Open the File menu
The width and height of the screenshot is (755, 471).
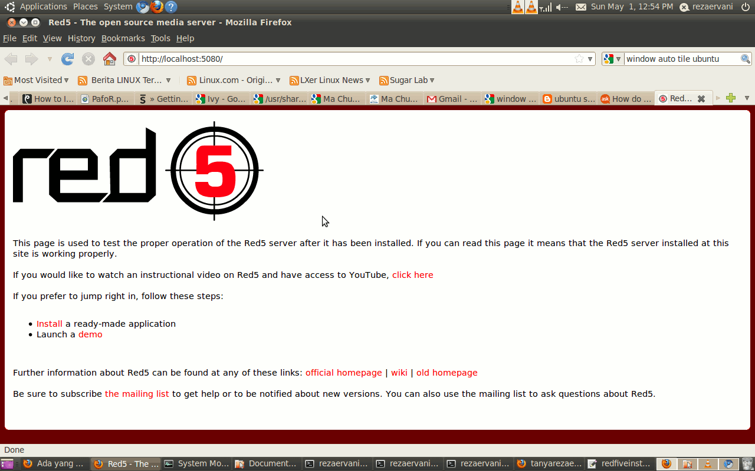pos(9,38)
